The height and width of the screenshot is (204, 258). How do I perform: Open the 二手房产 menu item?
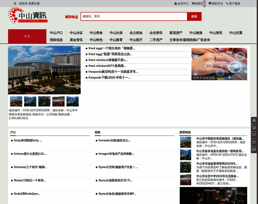tap(156, 40)
